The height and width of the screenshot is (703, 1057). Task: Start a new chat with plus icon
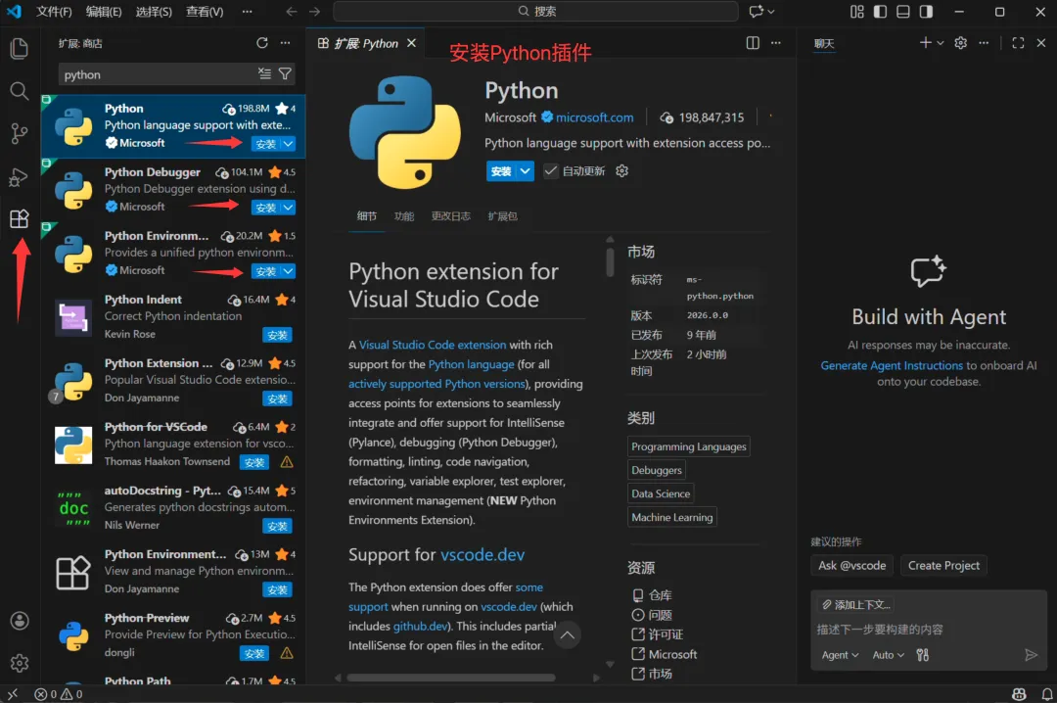point(925,43)
